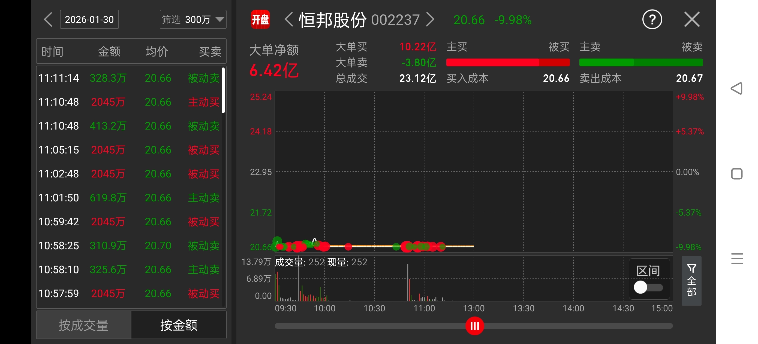Close the big order panel with X
758x344 pixels.
(692, 20)
